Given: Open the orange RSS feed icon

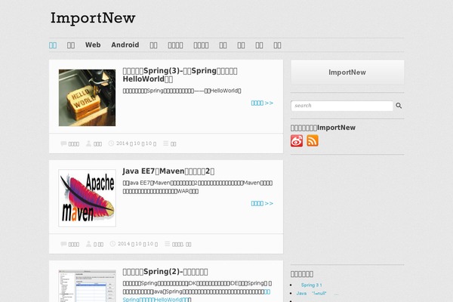Looking at the screenshot, I should [x=313, y=140].
